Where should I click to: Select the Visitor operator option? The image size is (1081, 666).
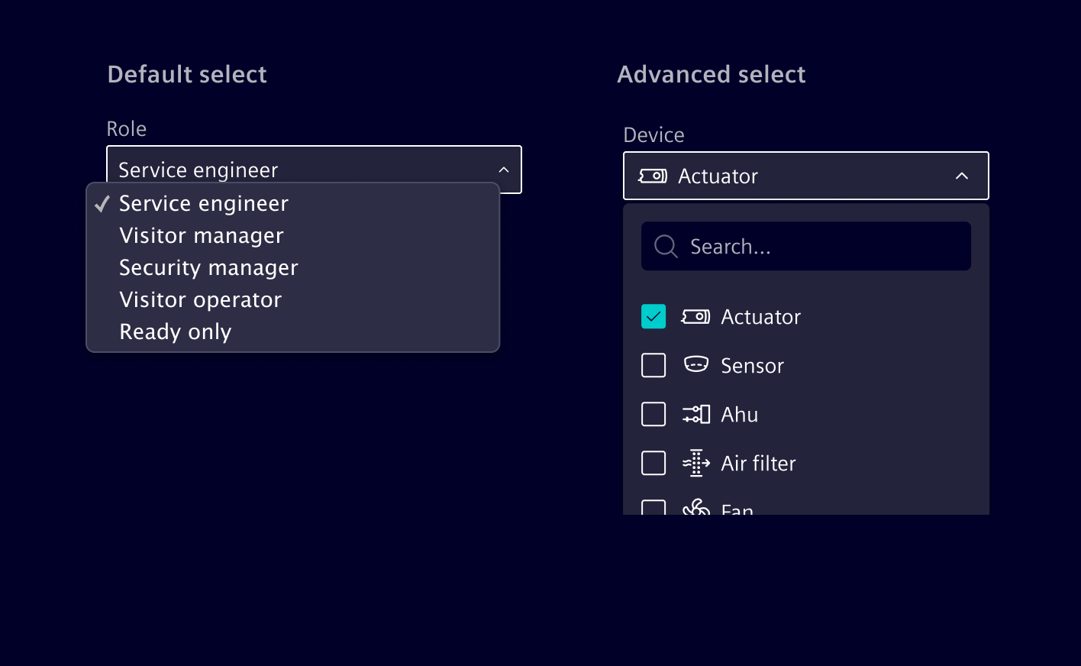click(200, 299)
